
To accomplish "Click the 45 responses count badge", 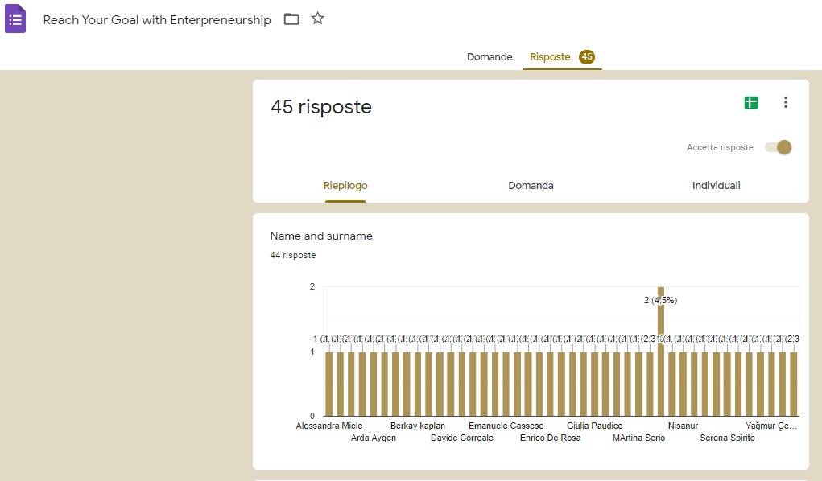I will coord(587,57).
